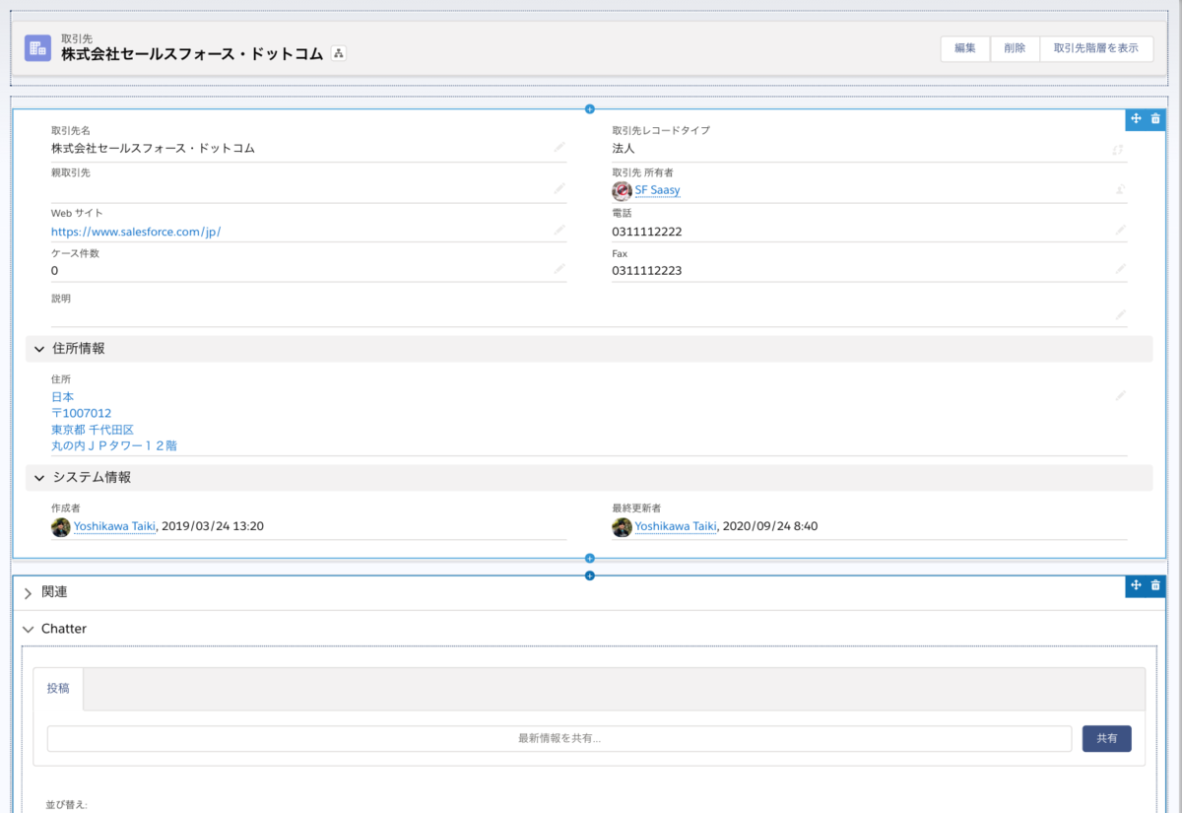Image resolution: width=1182 pixels, height=813 pixels.
Task: Click the account record icon in the header
Action: click(x=37, y=47)
